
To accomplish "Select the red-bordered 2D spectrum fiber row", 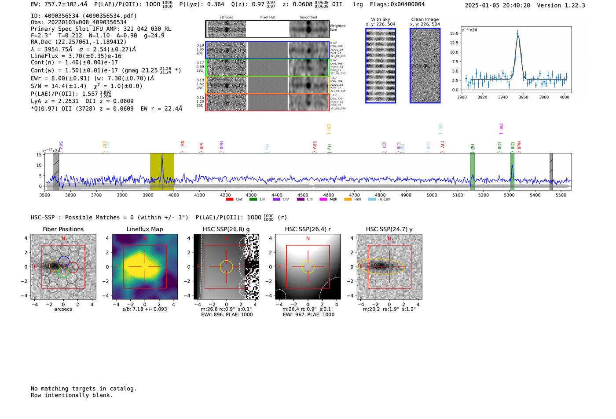I will click(267, 102).
